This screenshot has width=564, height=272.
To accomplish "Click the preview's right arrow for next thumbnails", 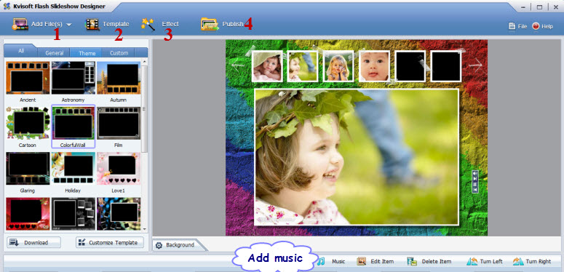I will pos(475,65).
